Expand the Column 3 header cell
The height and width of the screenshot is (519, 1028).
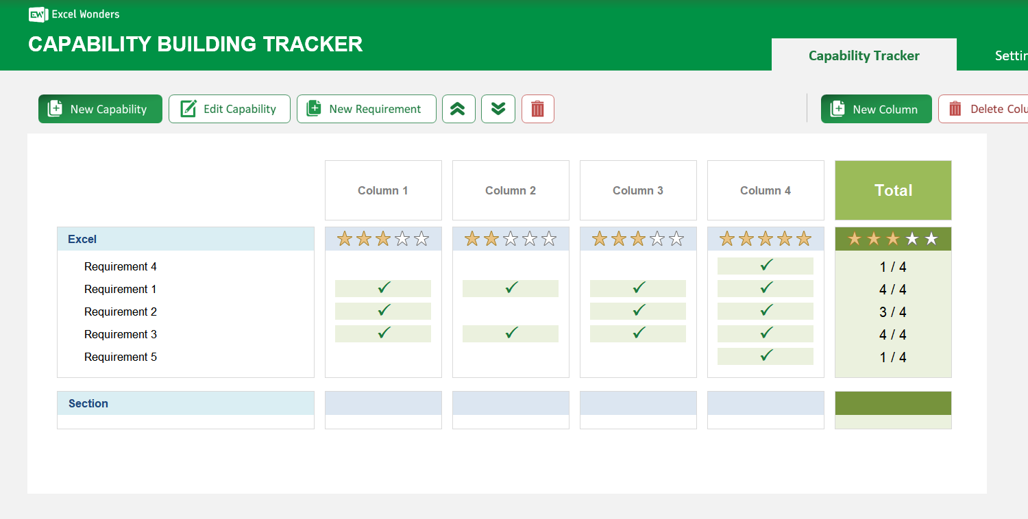637,190
